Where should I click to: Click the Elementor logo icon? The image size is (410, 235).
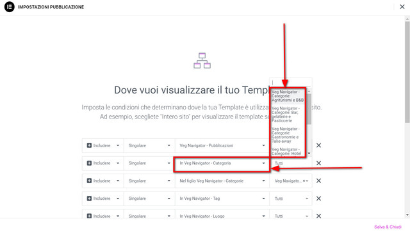coord(10,7)
